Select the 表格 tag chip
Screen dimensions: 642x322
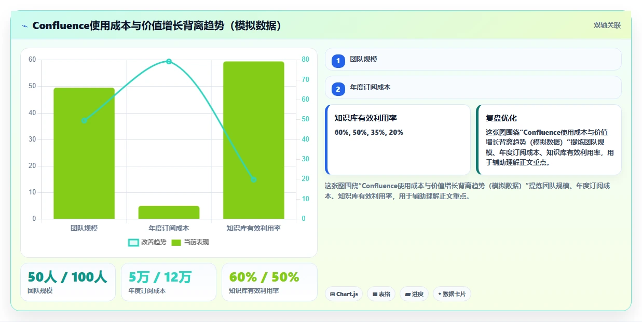pyautogui.click(x=381, y=294)
